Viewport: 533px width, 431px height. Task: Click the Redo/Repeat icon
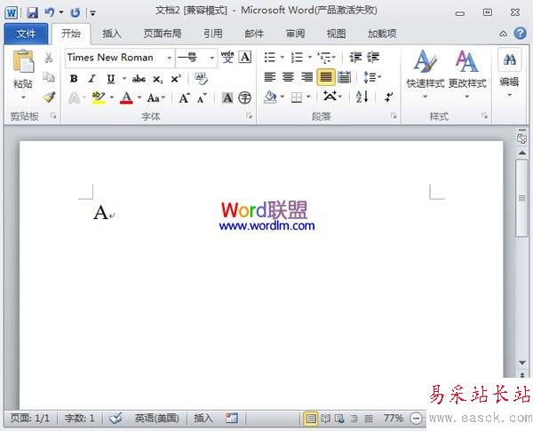[x=76, y=13]
